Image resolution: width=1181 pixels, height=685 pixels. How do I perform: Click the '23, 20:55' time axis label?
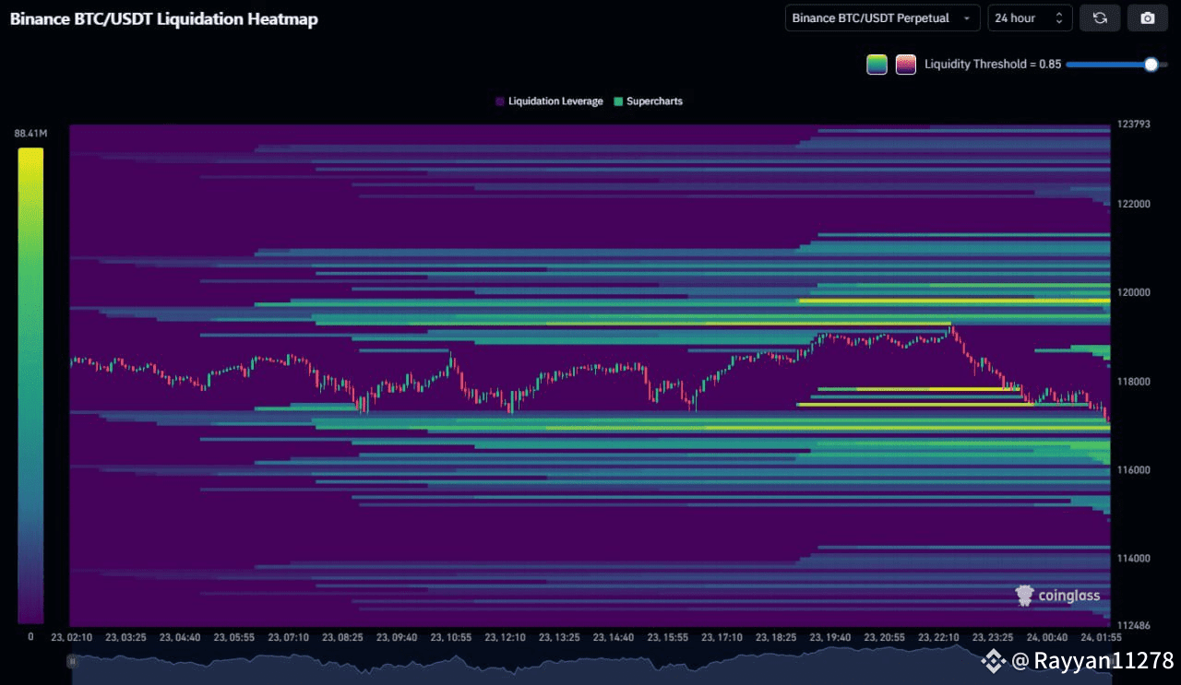tap(887, 637)
